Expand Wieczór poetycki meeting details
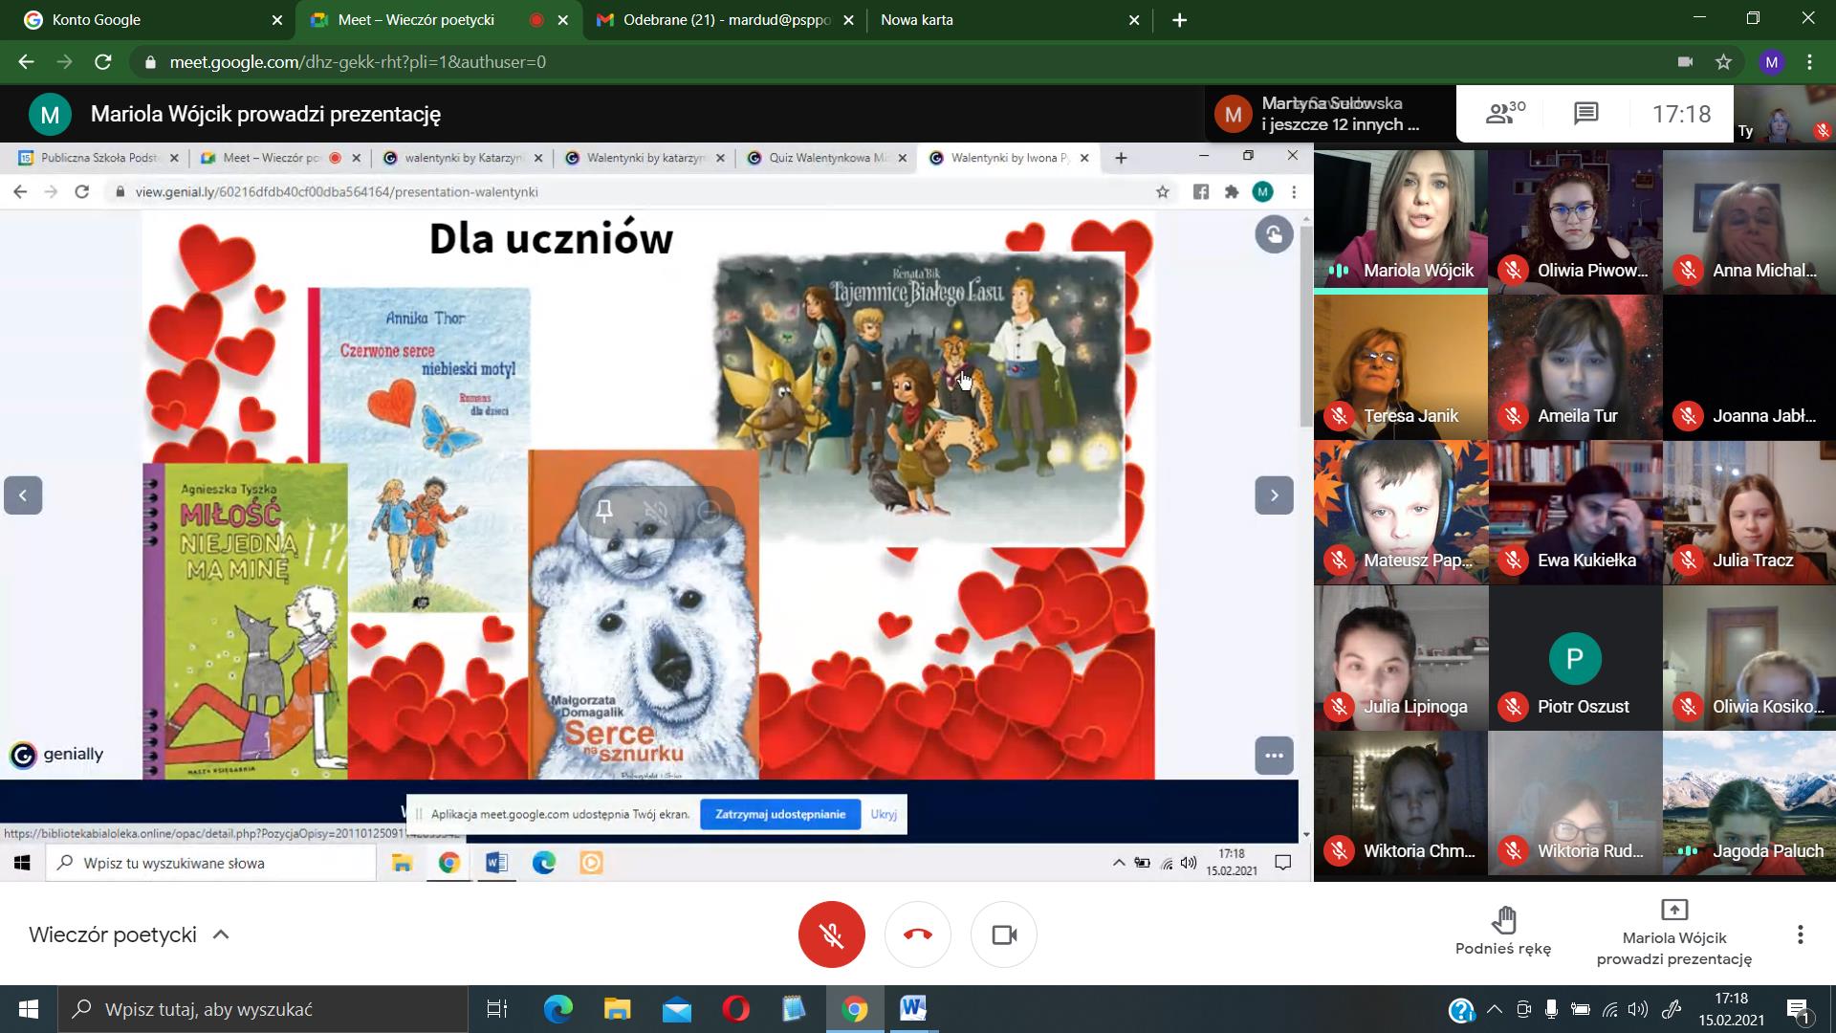 [221, 934]
